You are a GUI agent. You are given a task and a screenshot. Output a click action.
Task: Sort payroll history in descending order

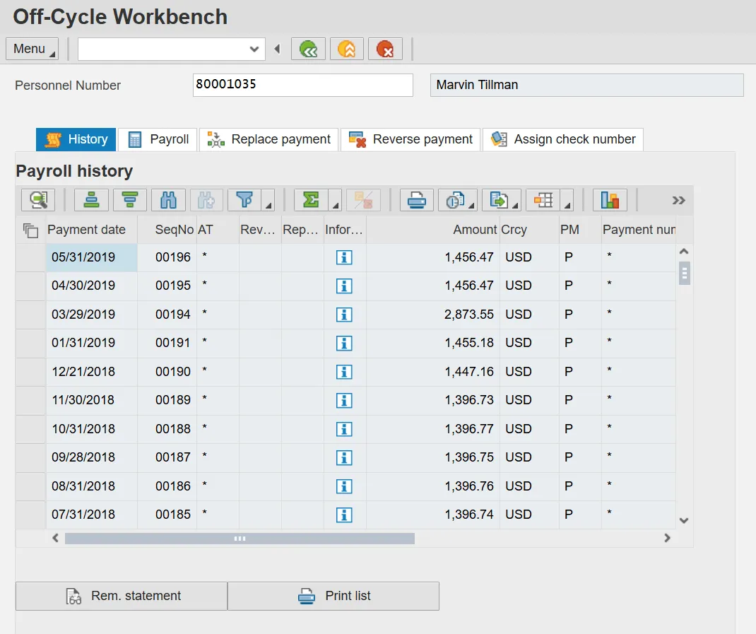point(129,201)
